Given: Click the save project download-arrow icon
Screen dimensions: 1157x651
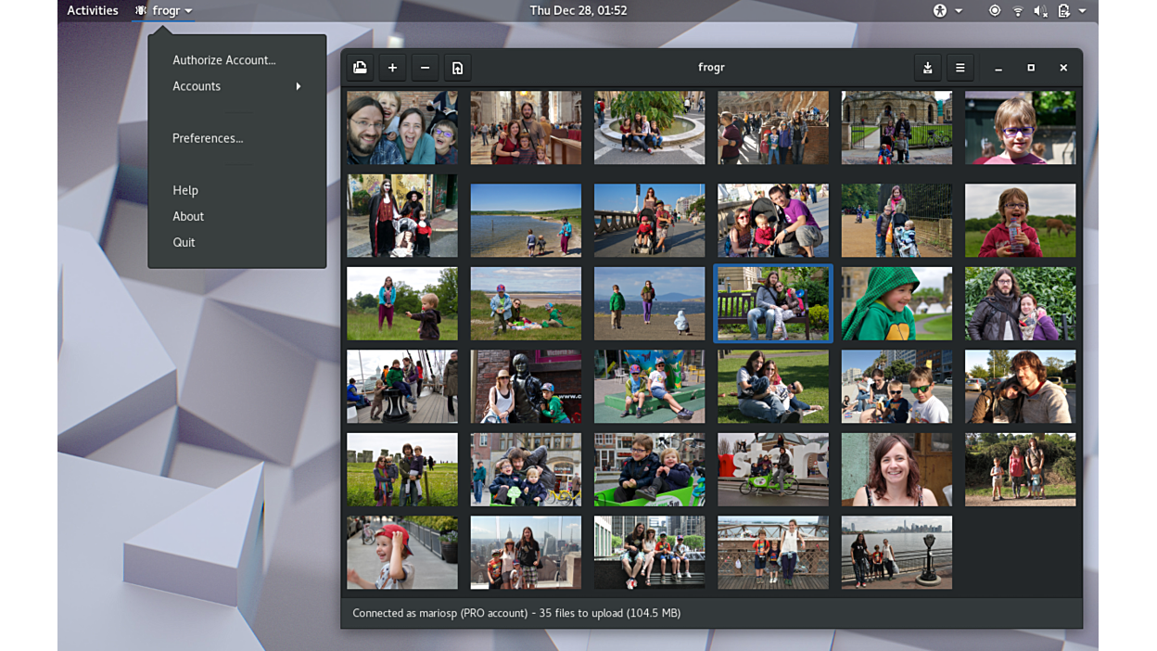Looking at the screenshot, I should click(927, 68).
